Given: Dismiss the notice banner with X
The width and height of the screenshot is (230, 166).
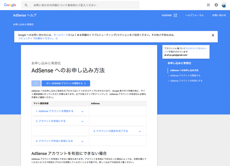Looking at the screenshot, I should [213, 35].
